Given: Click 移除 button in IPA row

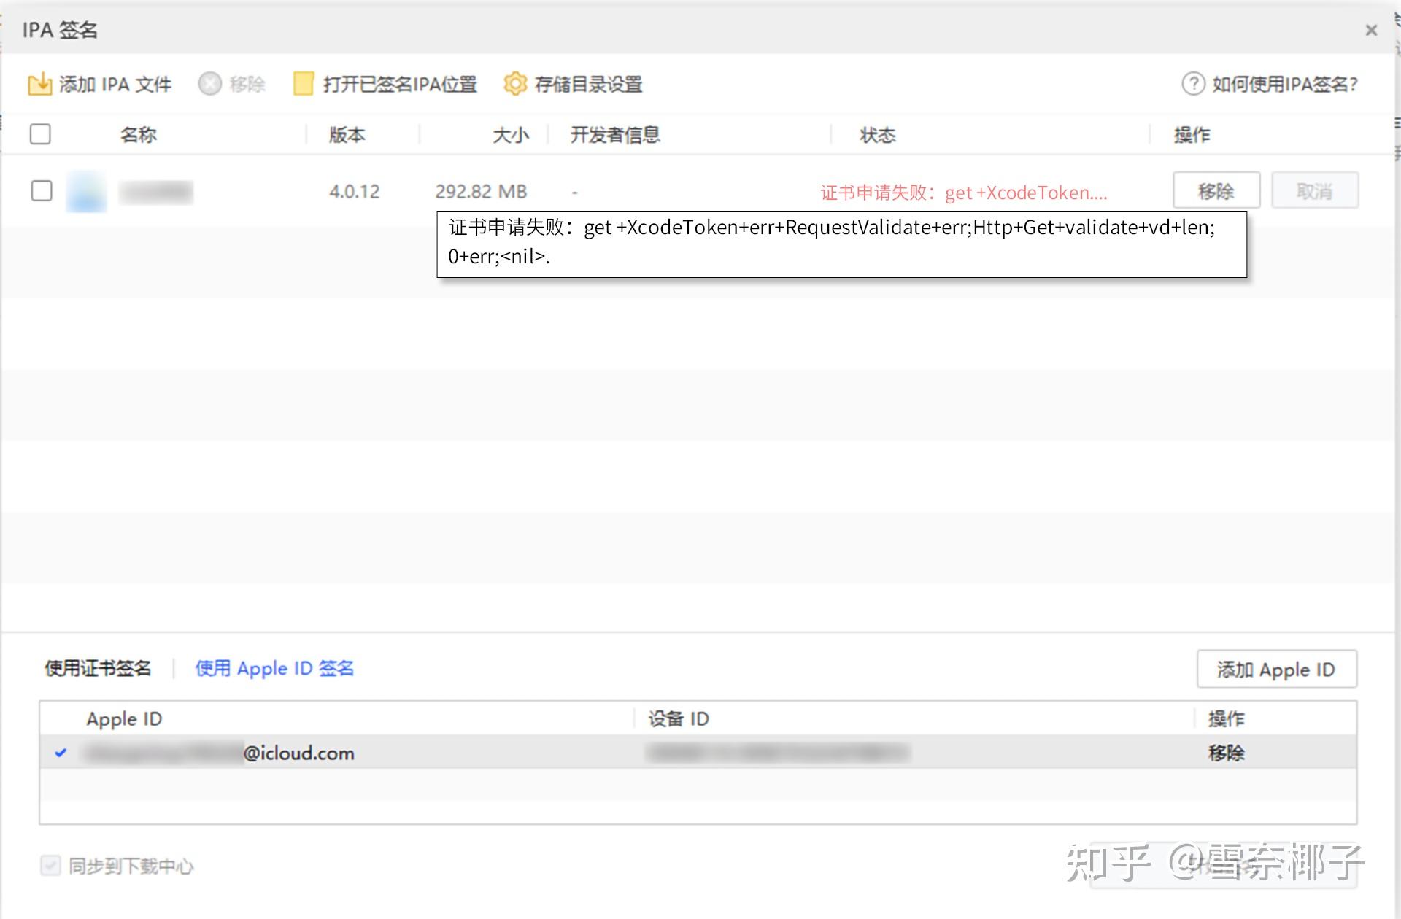Looking at the screenshot, I should [x=1216, y=191].
